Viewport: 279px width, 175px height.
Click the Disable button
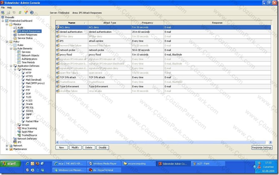coord(102,147)
